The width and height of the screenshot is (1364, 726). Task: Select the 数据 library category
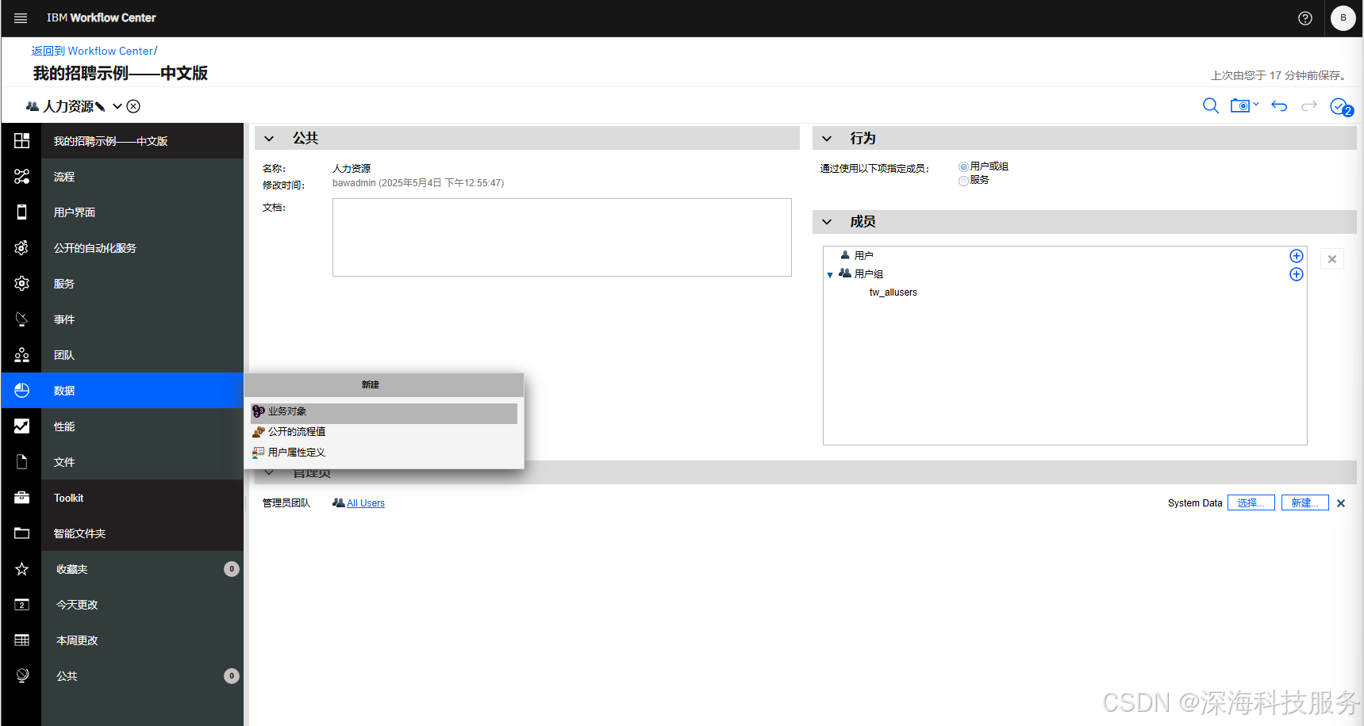[142, 391]
